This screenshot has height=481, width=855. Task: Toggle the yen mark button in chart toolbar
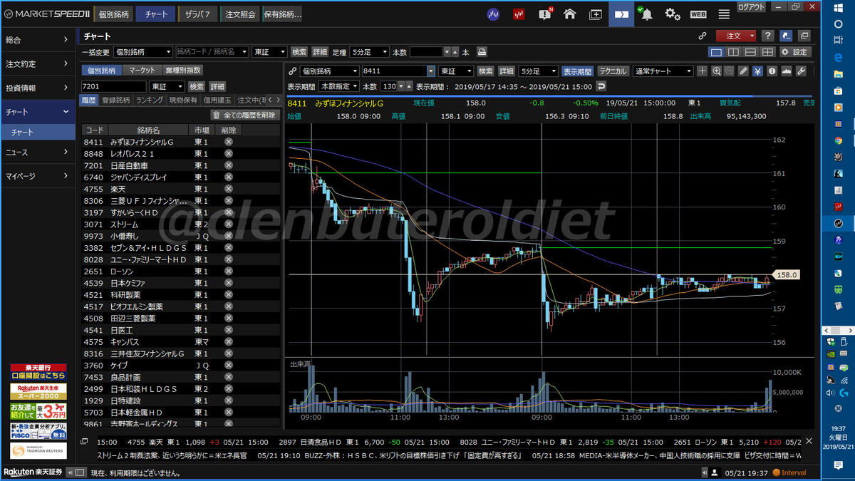[x=758, y=71]
